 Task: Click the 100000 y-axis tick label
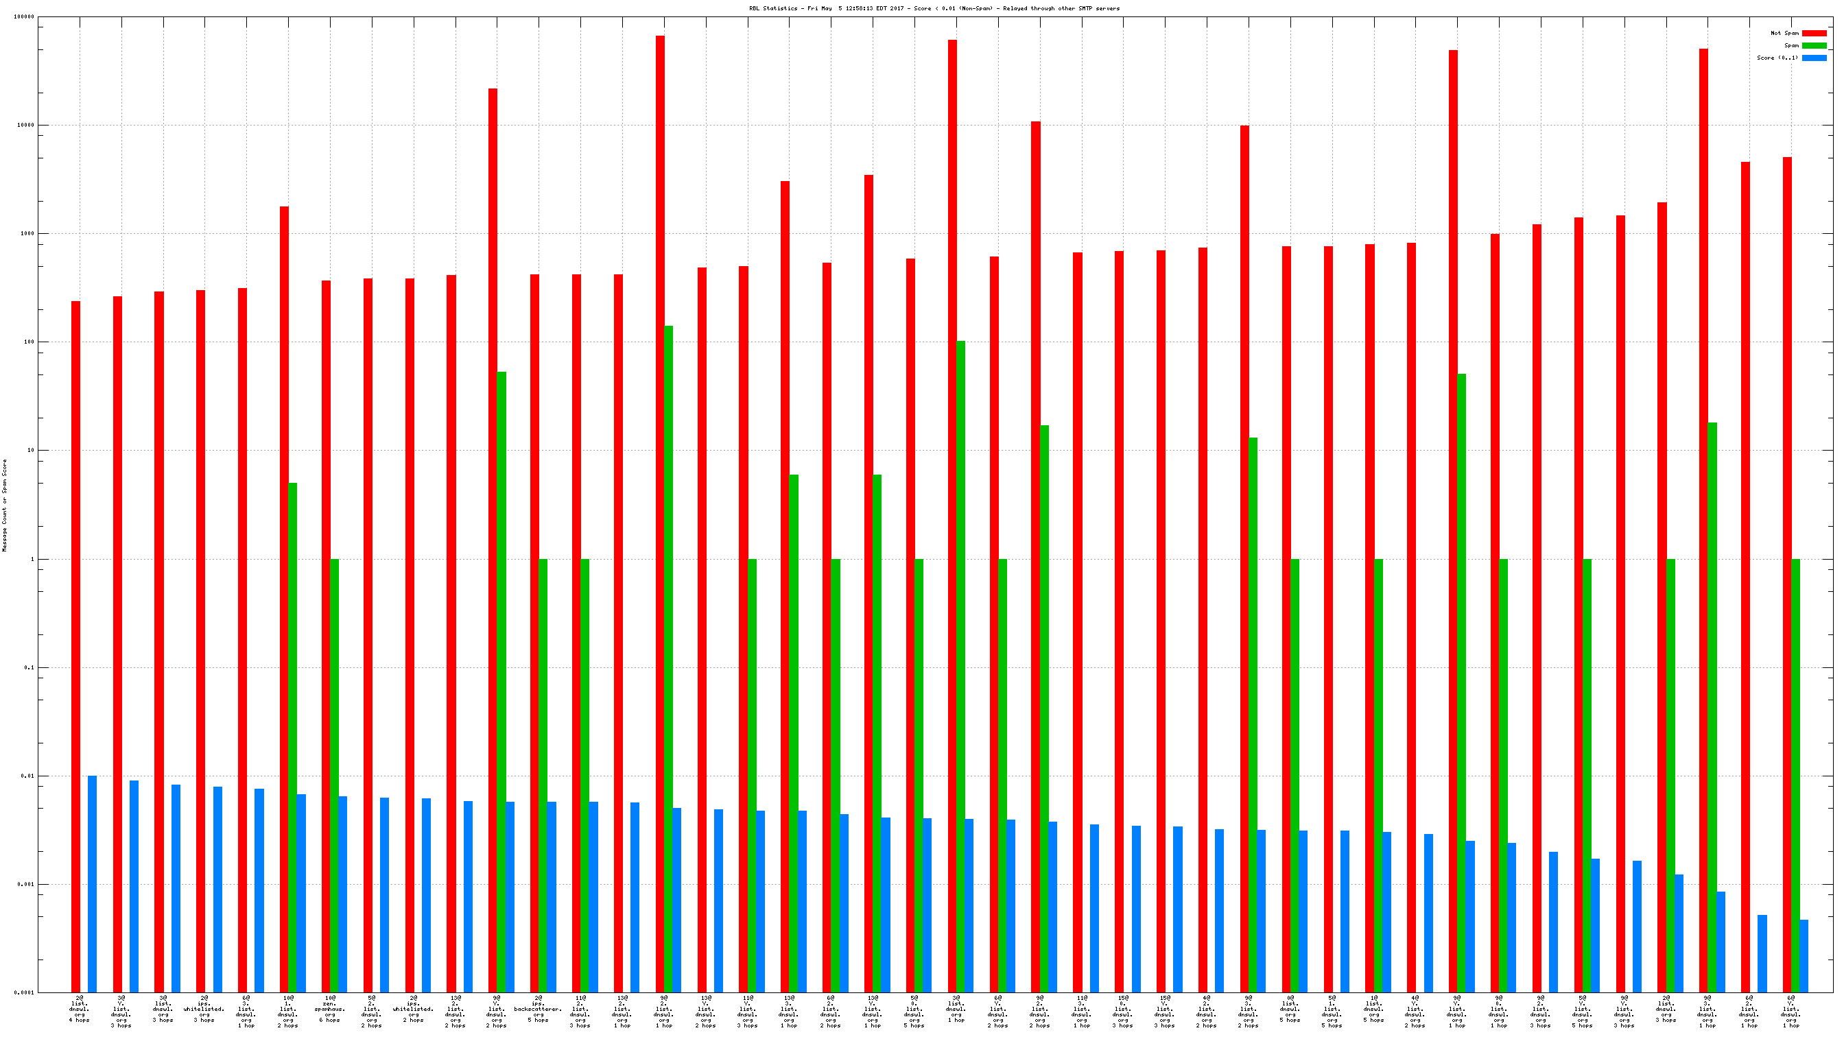23,16
